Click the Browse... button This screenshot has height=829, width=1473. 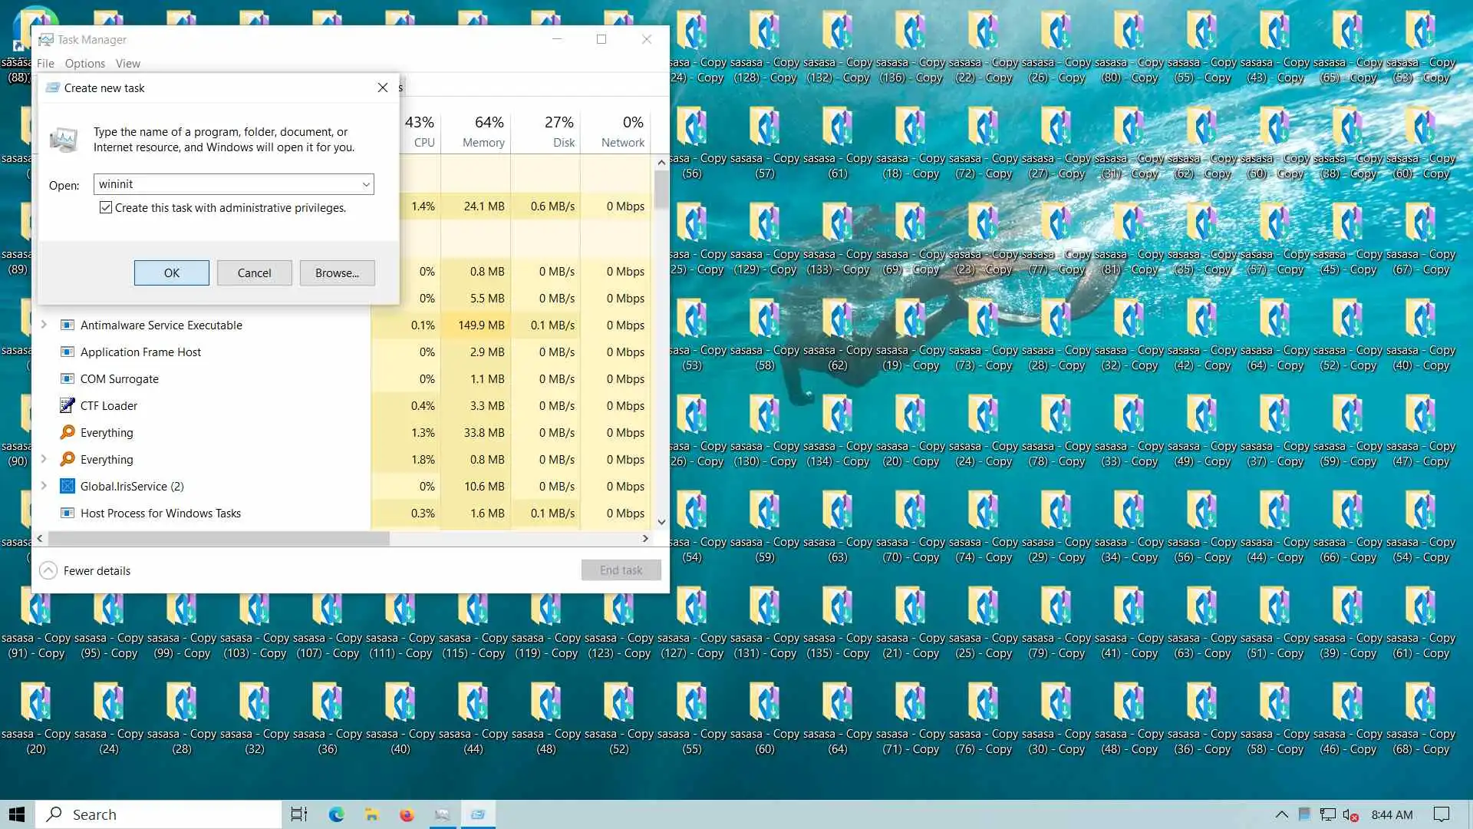coord(337,272)
